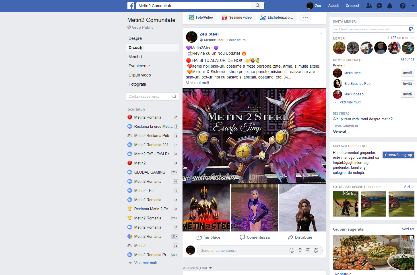The height and width of the screenshot is (275, 417).
Task: Insert a GIF in comment
Action: [308, 250]
